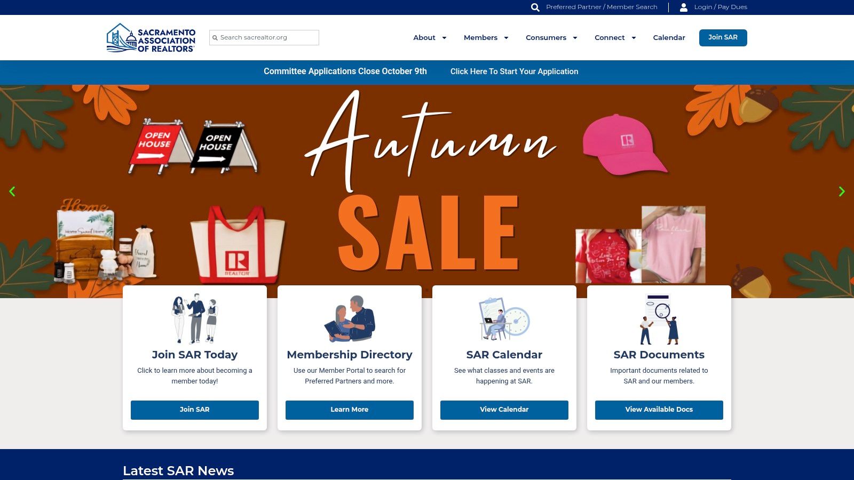Click the View Available Docs button
Screen dimensions: 854x480
click(x=659, y=410)
